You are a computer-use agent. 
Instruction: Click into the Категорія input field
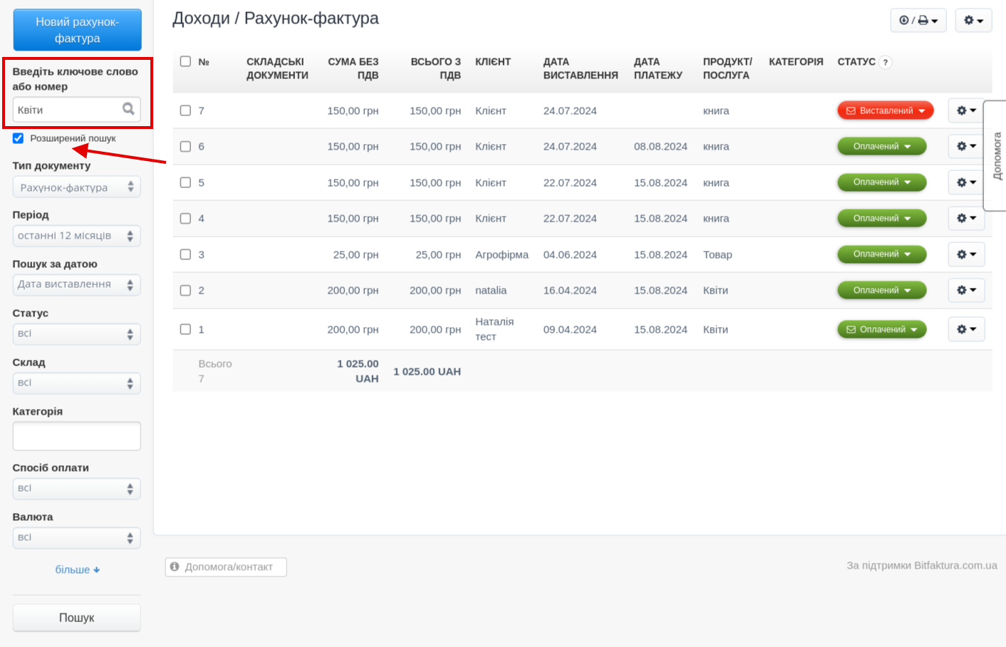[x=76, y=436]
